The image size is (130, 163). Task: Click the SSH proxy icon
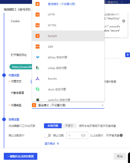pos(37,47)
